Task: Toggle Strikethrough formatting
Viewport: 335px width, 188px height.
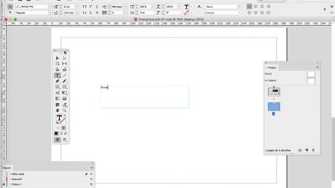Action: pyautogui.click(x=97, y=13)
